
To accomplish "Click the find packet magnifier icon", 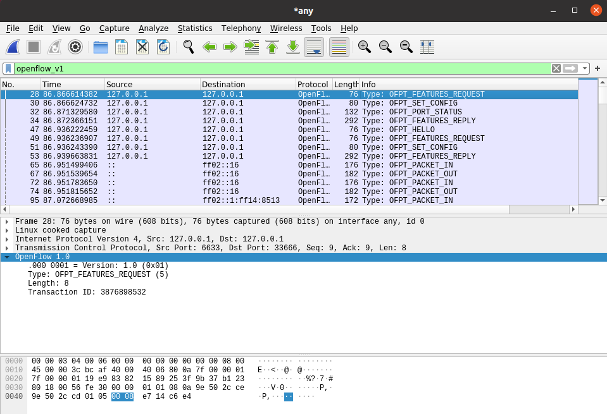I will pyautogui.click(x=188, y=47).
